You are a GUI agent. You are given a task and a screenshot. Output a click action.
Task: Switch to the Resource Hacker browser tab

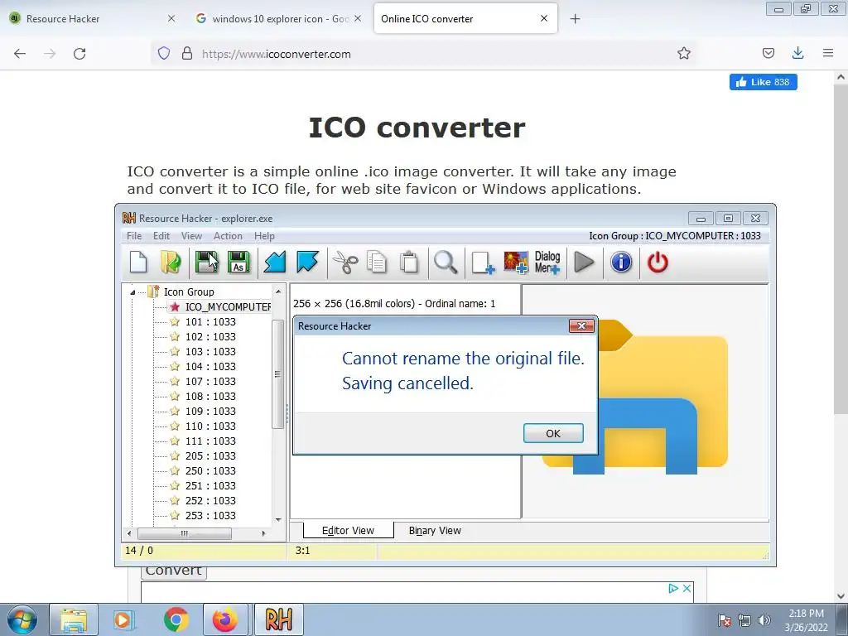[x=93, y=18]
